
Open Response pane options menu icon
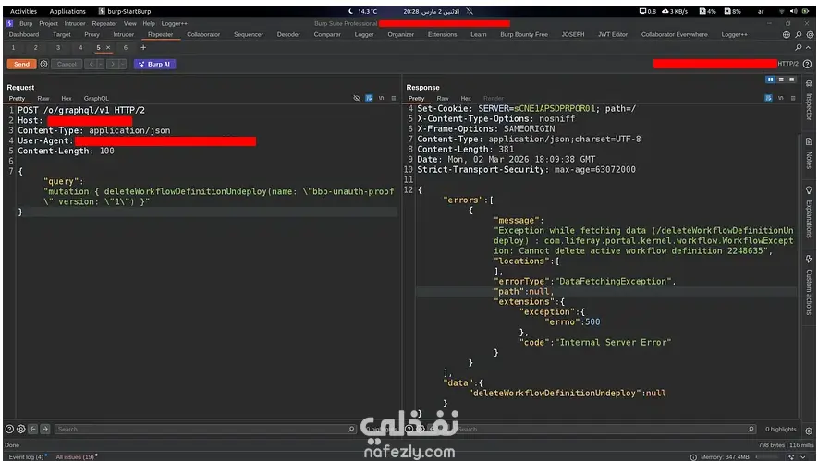point(793,98)
